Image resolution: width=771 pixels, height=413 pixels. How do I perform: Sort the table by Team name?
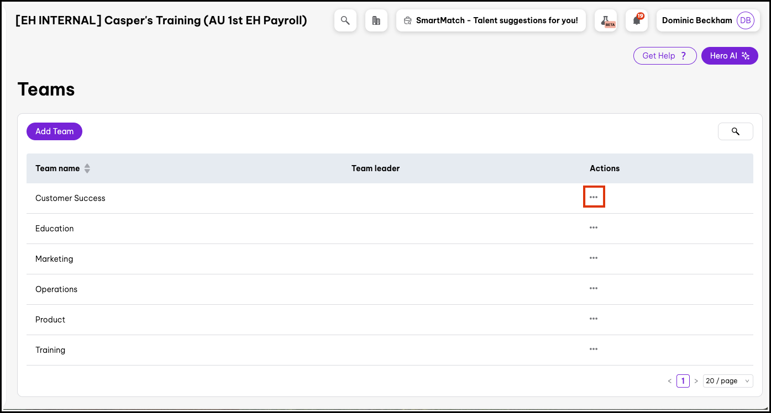(x=87, y=168)
